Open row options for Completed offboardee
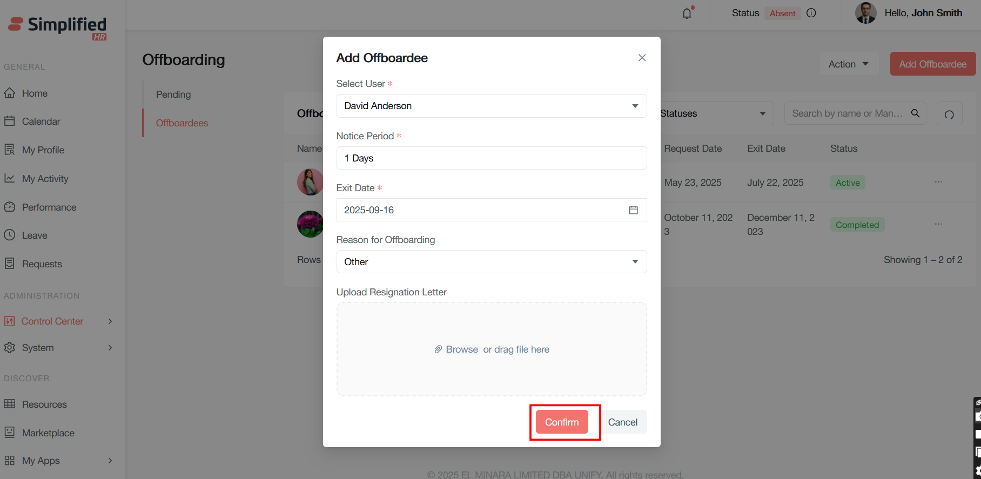 click(938, 225)
